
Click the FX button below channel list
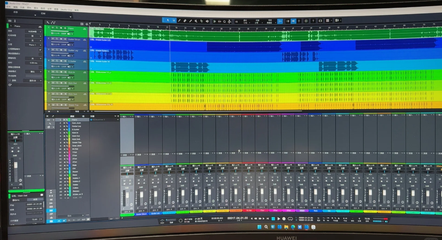[x=69, y=220]
